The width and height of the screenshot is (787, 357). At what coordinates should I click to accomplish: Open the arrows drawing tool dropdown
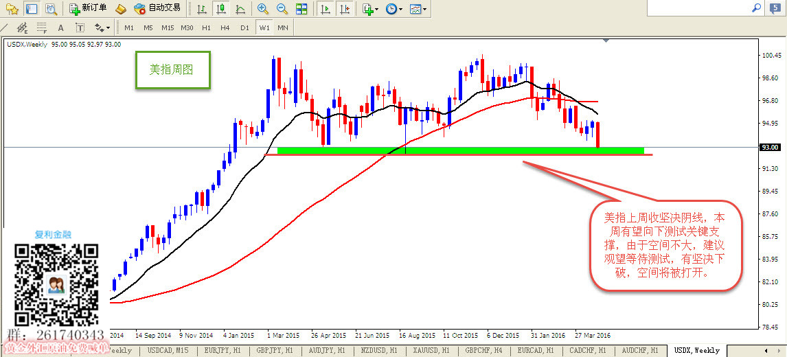coord(102,27)
